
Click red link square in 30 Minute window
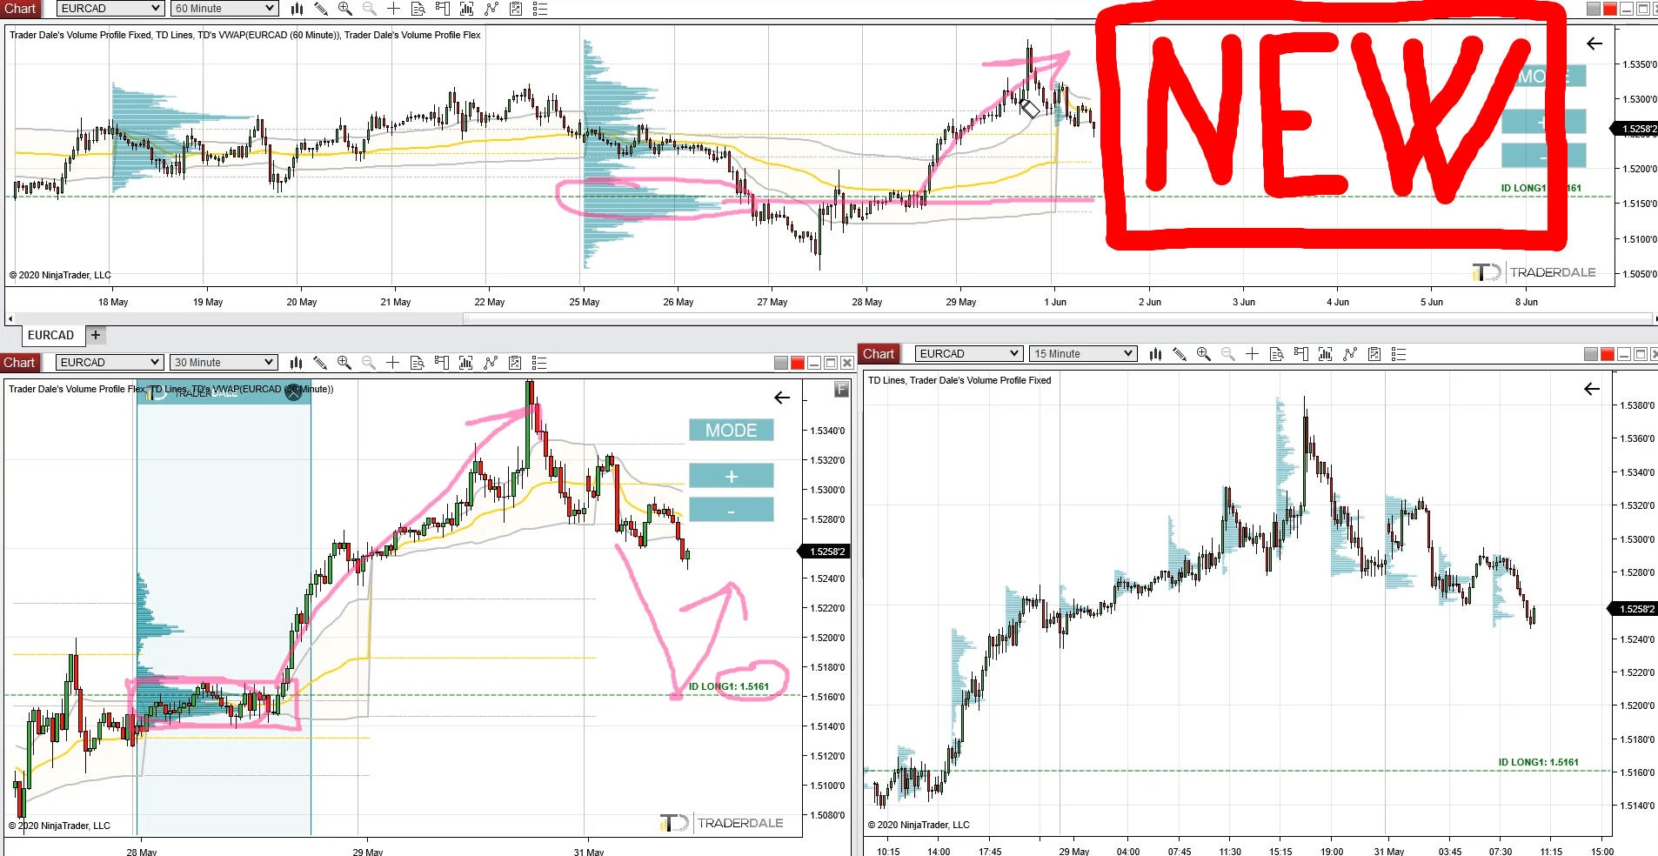(x=798, y=363)
